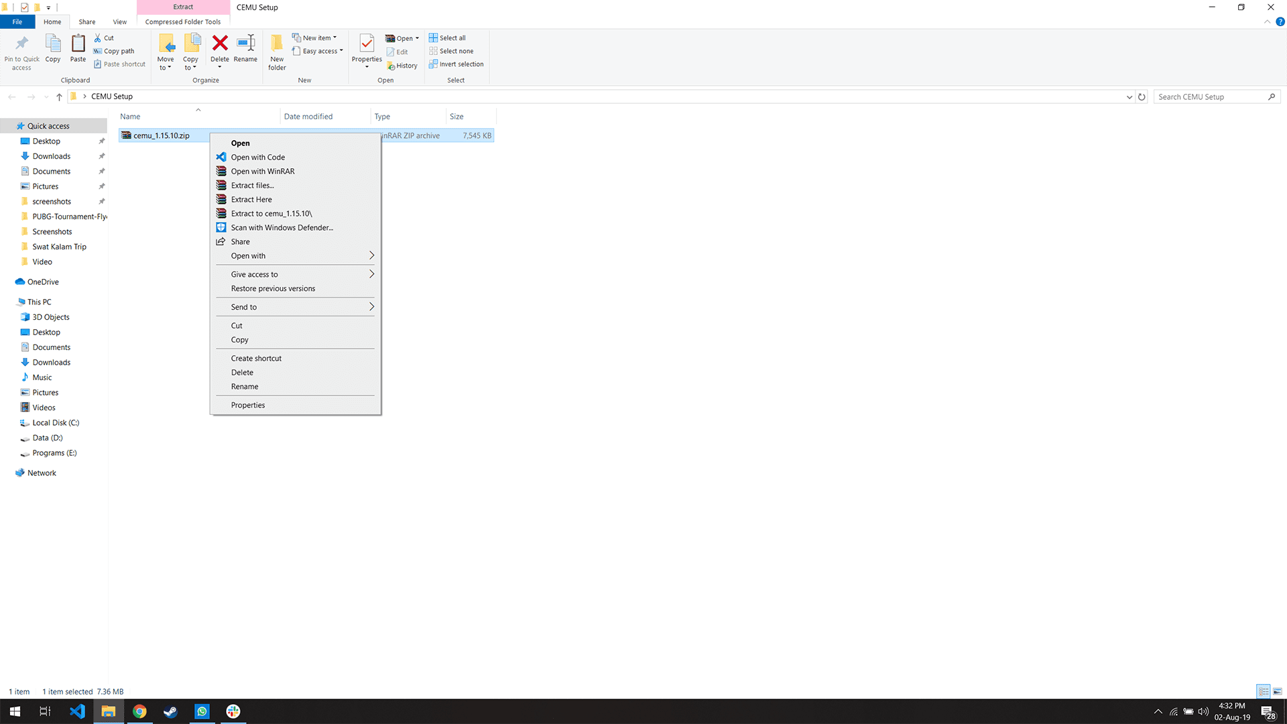Open Steam from the taskbar
Image resolution: width=1287 pixels, height=724 pixels.
tap(170, 711)
